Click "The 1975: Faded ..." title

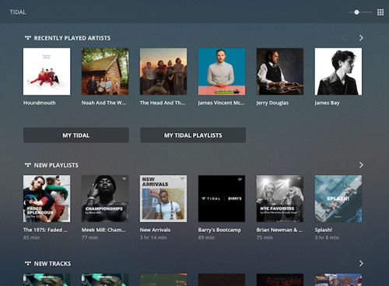click(45, 230)
